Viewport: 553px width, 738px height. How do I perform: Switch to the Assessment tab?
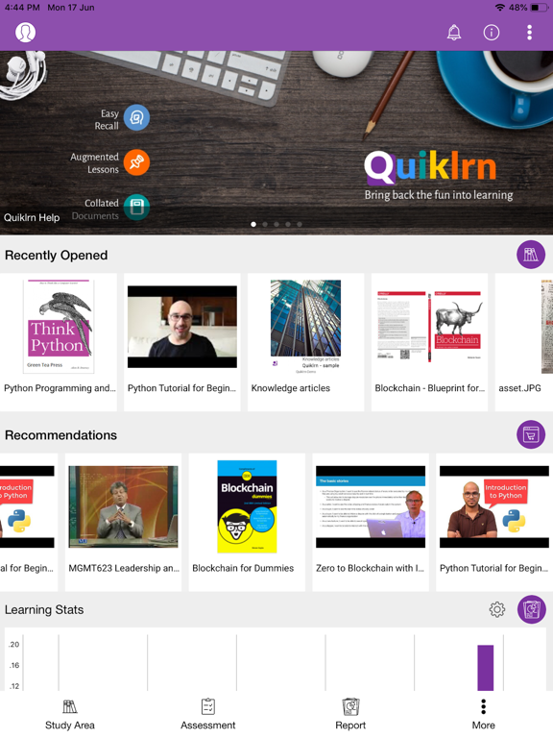coord(207,715)
